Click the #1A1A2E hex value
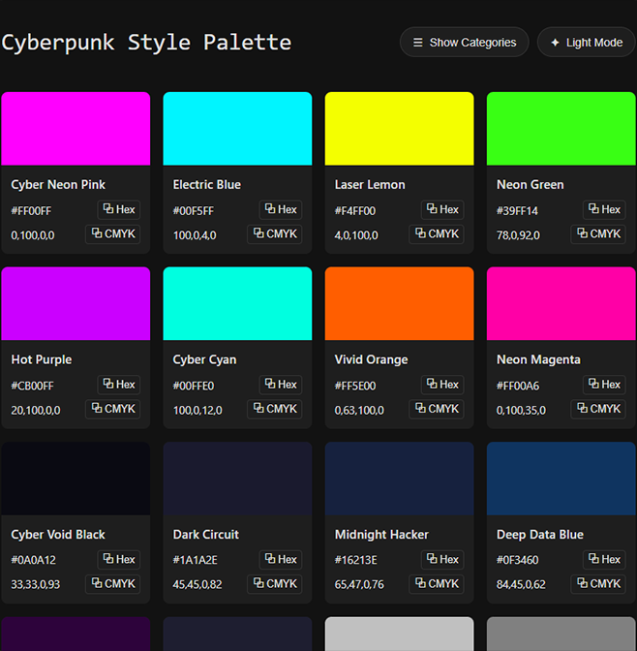Screen dimensions: 637x651 195,560
